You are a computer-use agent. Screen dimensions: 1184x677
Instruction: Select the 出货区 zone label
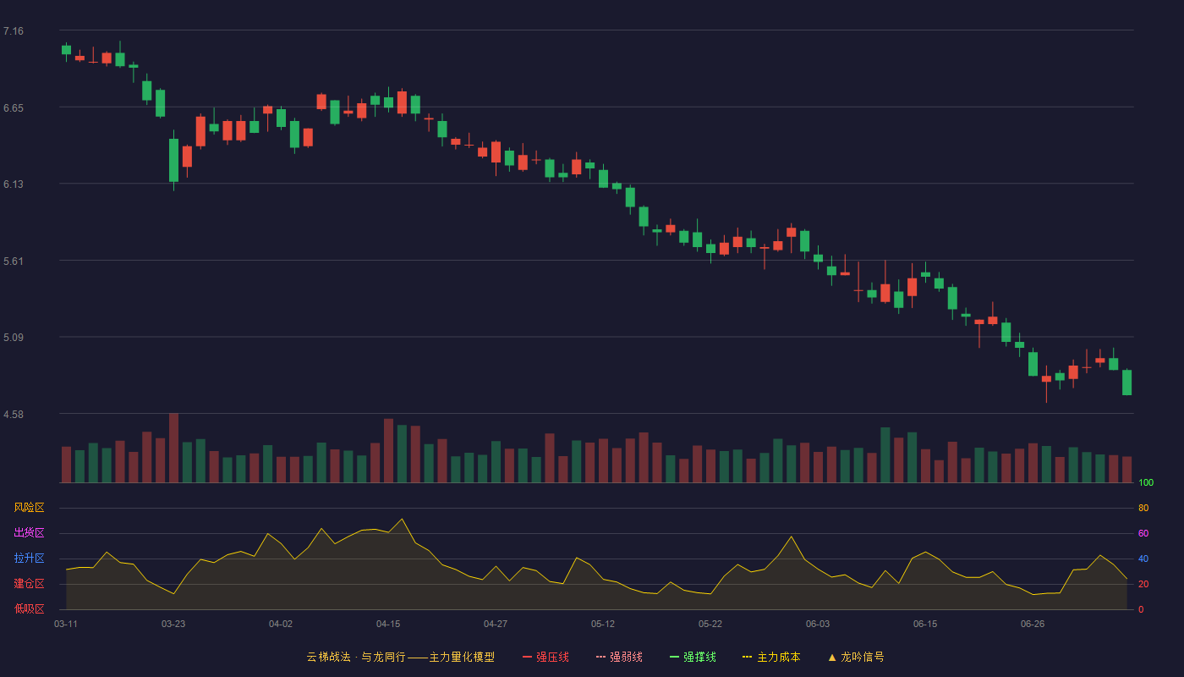pos(29,533)
